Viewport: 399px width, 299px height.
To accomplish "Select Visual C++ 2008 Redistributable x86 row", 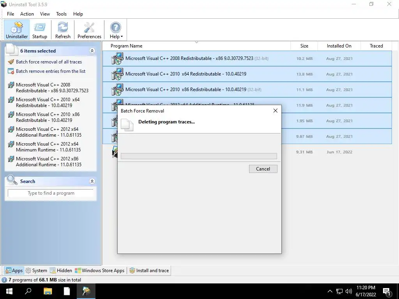I will pos(247,58).
